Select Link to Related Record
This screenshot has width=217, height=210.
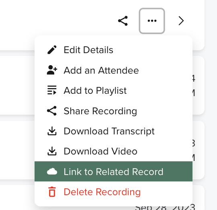click(x=113, y=171)
